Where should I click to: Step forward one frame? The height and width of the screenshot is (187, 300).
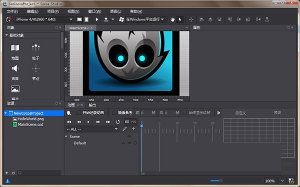(98, 122)
